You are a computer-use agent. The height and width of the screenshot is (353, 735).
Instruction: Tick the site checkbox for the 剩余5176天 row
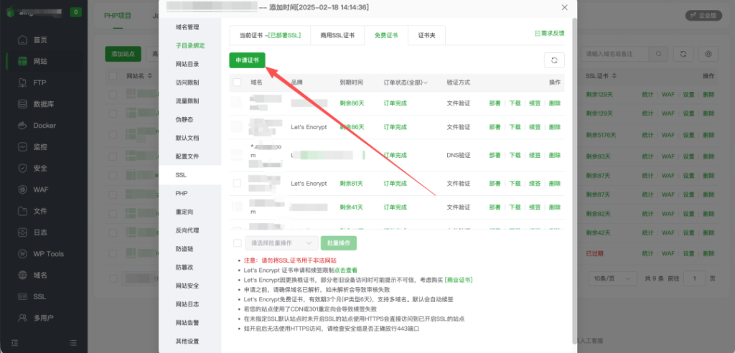[113, 135]
